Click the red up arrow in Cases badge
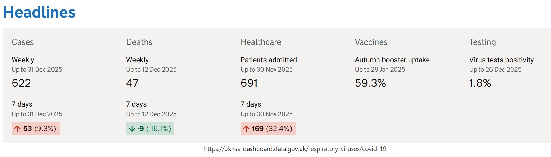 [17, 129]
